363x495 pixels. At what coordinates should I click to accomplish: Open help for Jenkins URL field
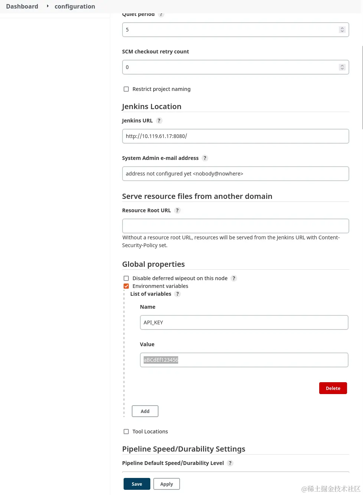(x=159, y=121)
